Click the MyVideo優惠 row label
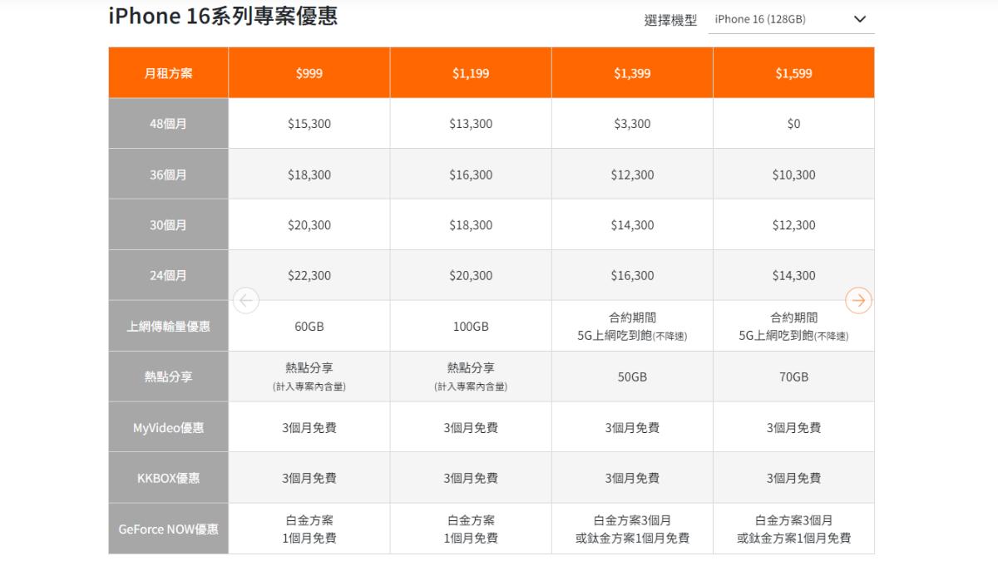This screenshot has height=561, width=998. pyautogui.click(x=168, y=428)
